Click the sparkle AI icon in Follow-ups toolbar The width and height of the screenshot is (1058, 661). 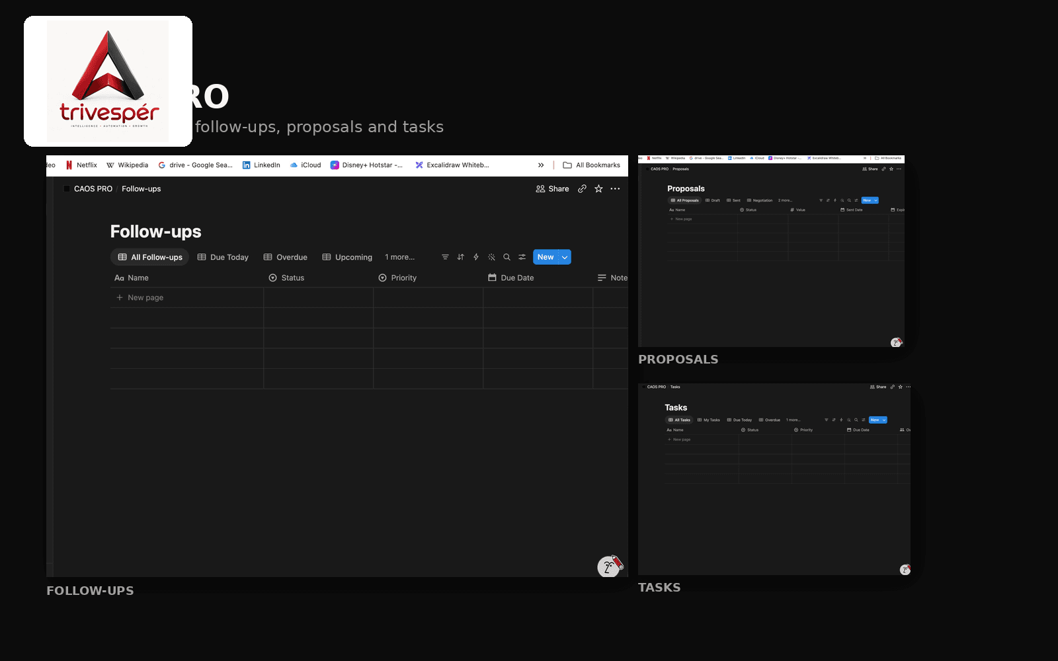tap(491, 257)
